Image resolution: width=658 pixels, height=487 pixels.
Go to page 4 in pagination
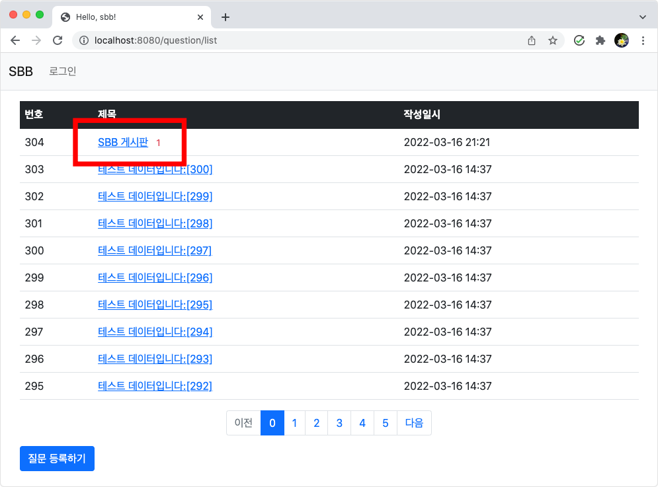(362, 423)
